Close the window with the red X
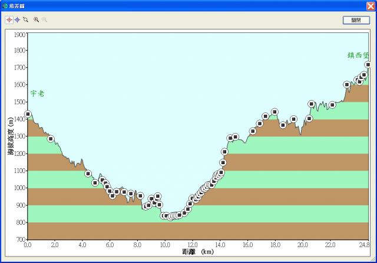 click(371, 6)
